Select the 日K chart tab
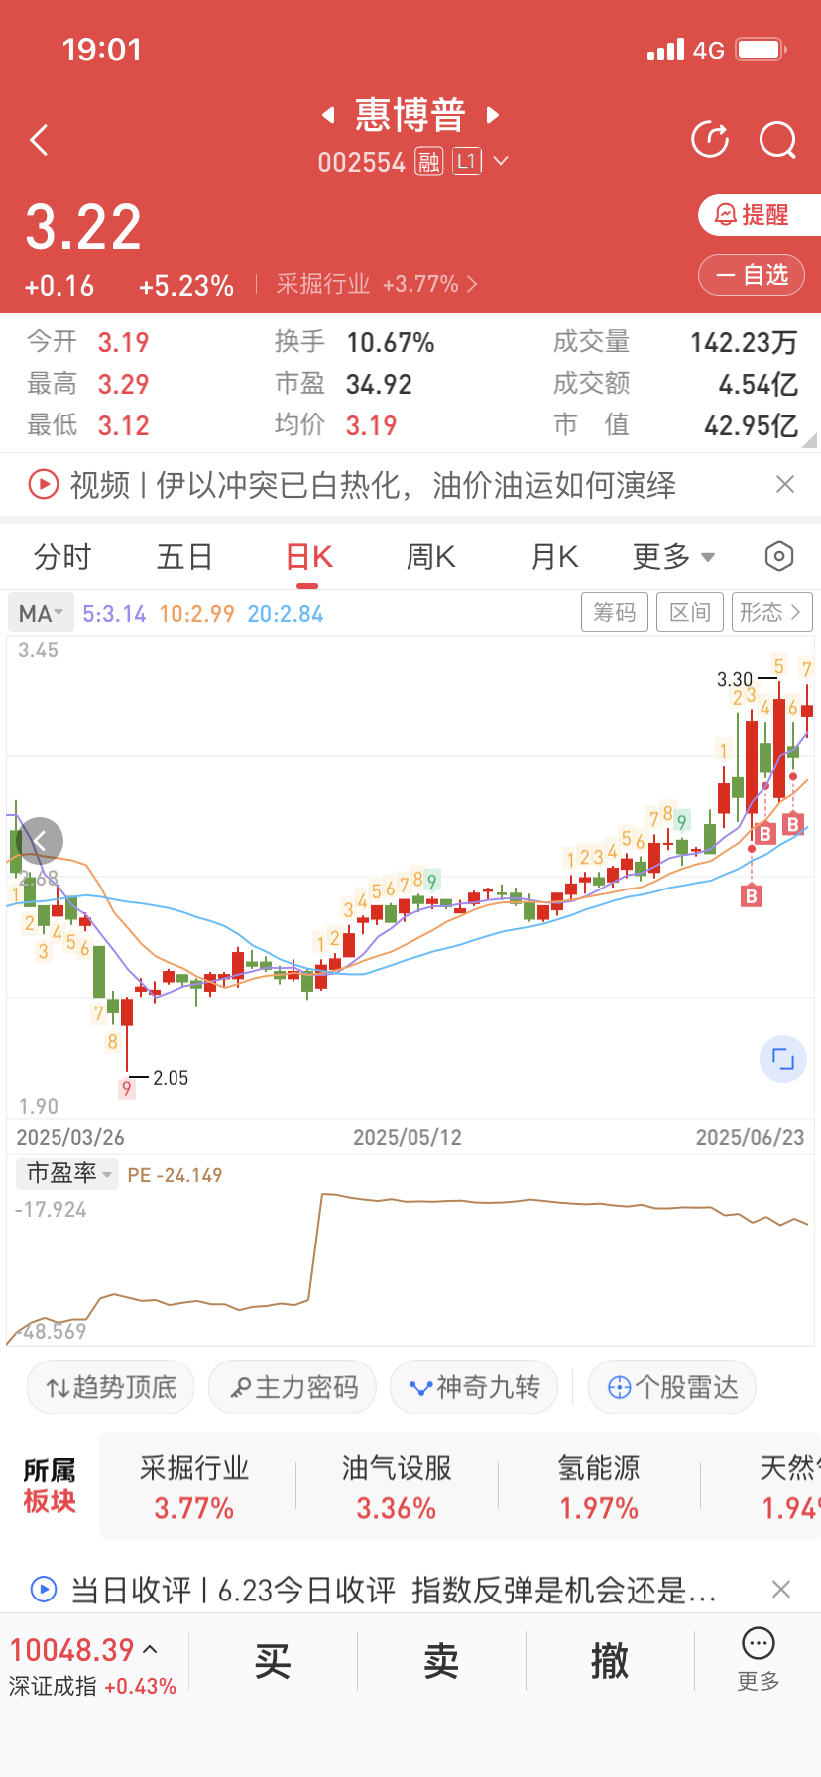Image resolution: width=821 pixels, height=1777 pixels. tap(308, 557)
